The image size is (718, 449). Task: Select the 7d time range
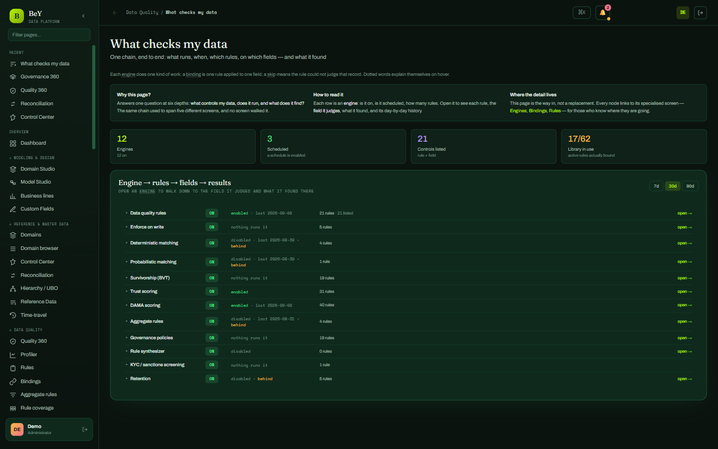pyautogui.click(x=656, y=186)
